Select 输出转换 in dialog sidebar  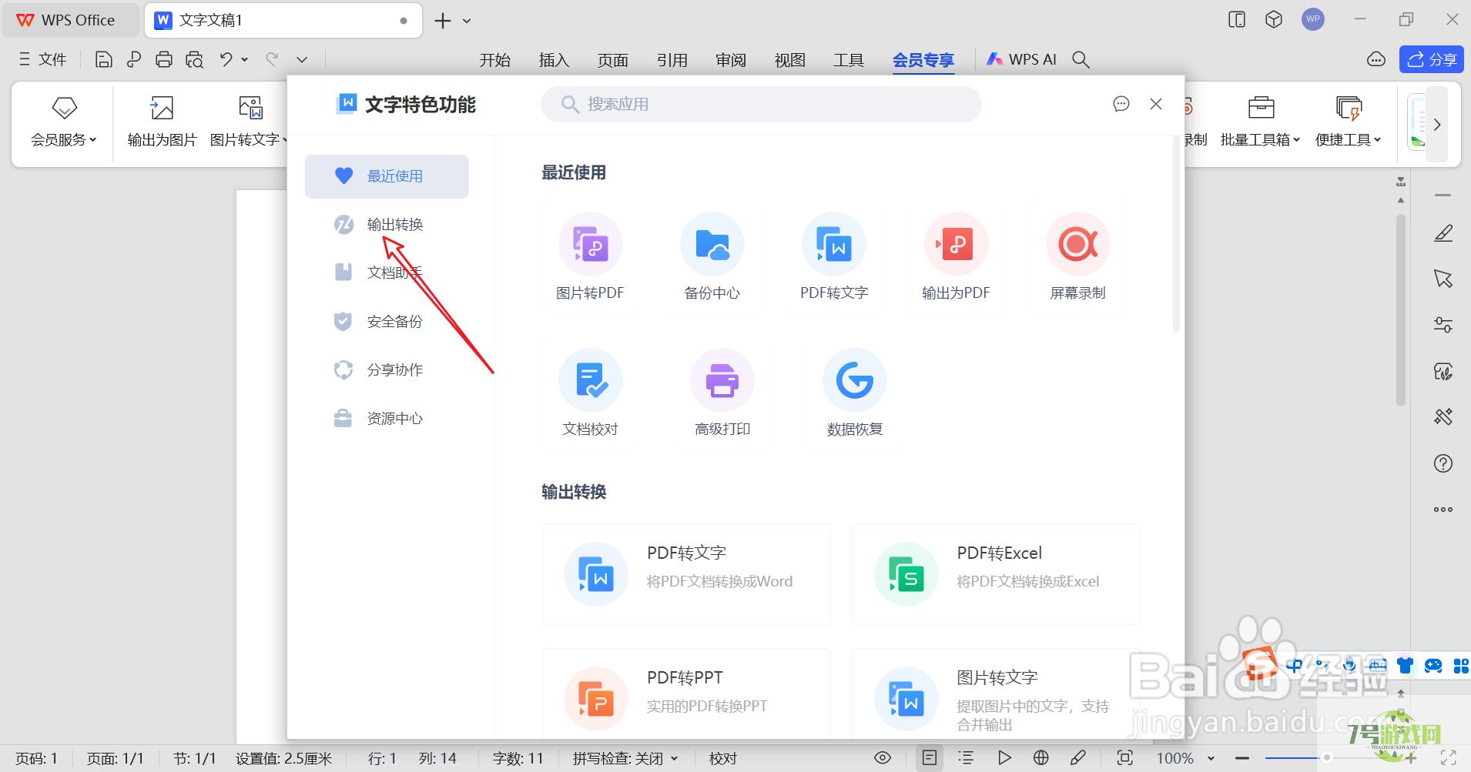387,225
